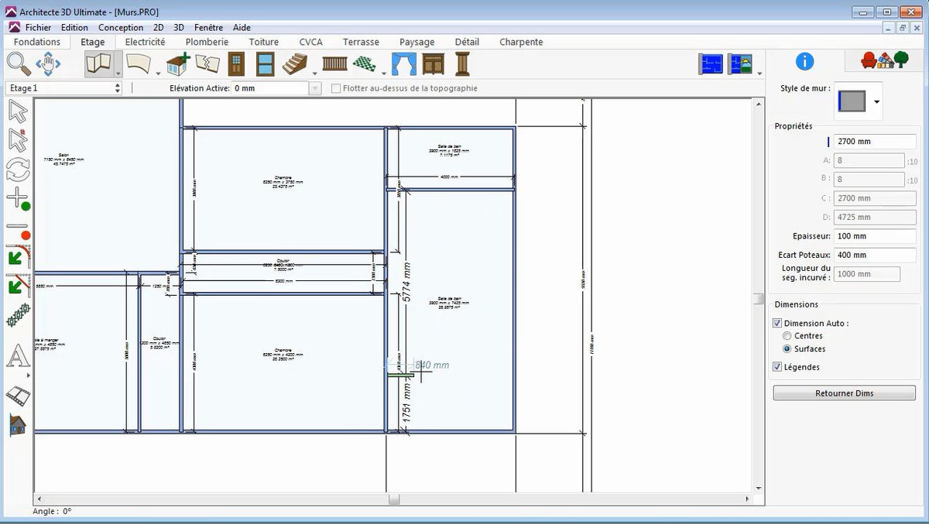Select the wall break tool
The height and width of the screenshot is (525, 929).
pos(207,64)
